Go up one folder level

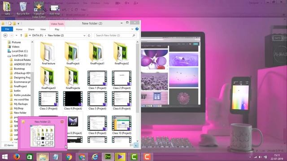click(21, 35)
